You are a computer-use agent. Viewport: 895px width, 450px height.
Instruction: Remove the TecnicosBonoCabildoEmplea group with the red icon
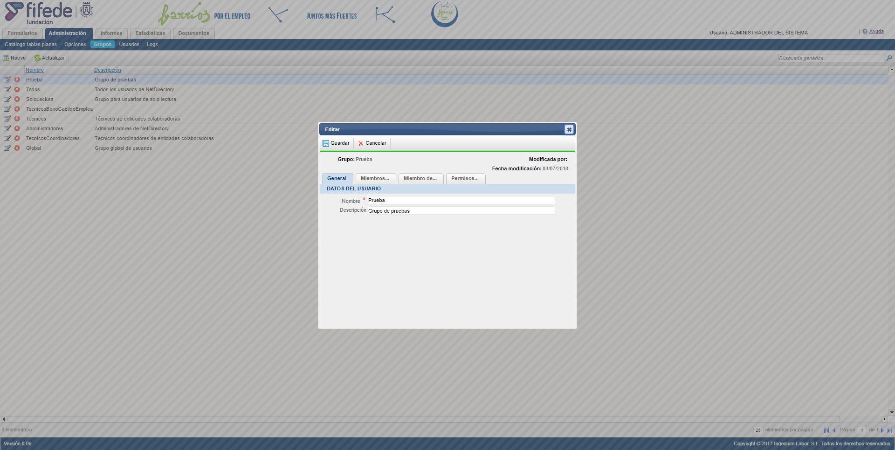[x=17, y=109]
